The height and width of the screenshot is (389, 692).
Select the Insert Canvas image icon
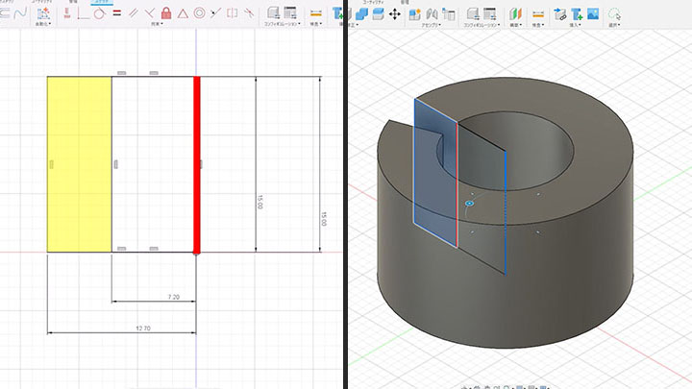[x=593, y=13]
